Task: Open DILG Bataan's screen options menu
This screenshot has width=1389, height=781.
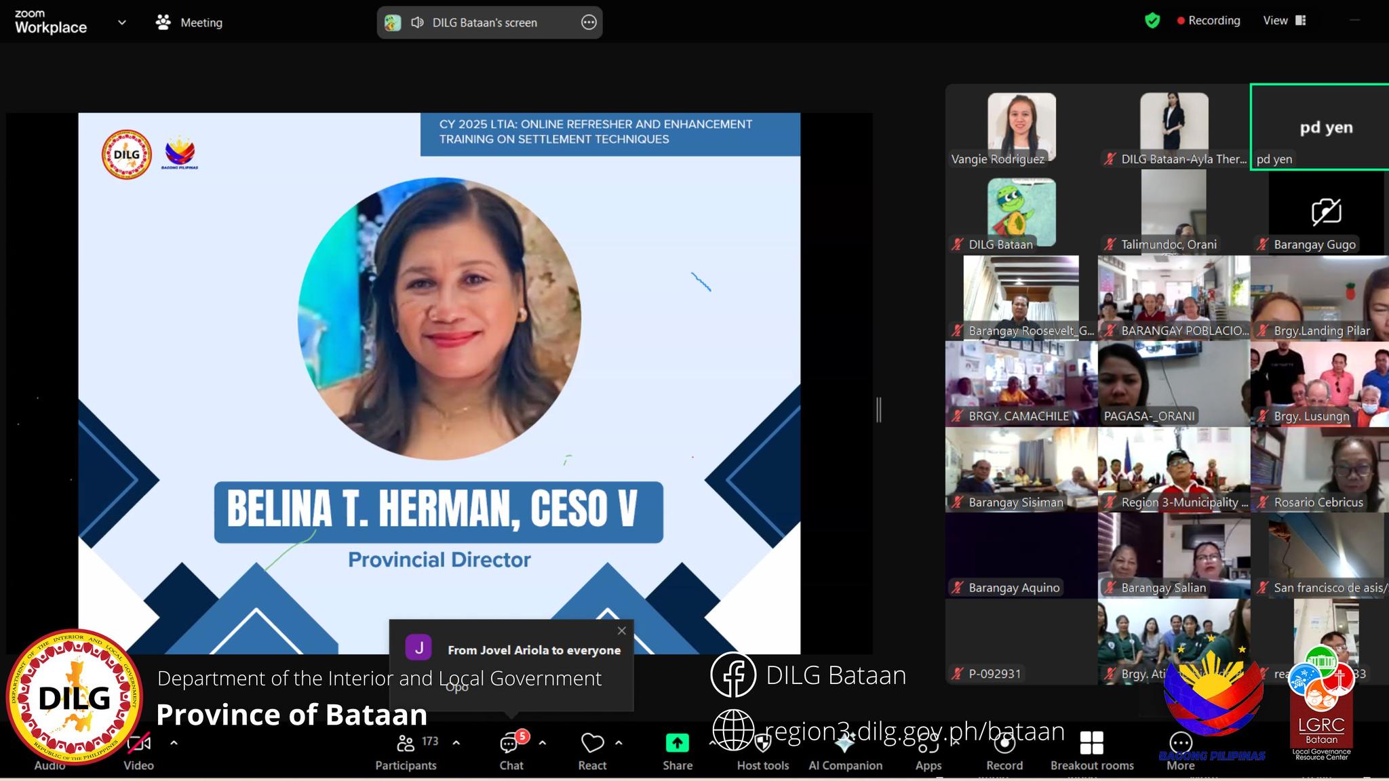Action: tap(589, 22)
